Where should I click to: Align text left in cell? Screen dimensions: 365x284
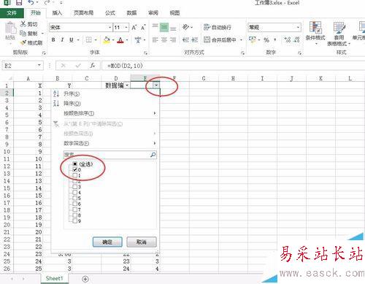(155, 39)
